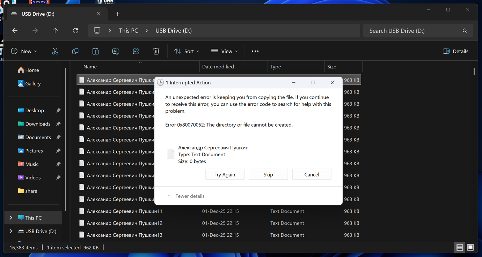Open the Sort options dropdown
This screenshot has height=257, width=482.
coord(187,51)
